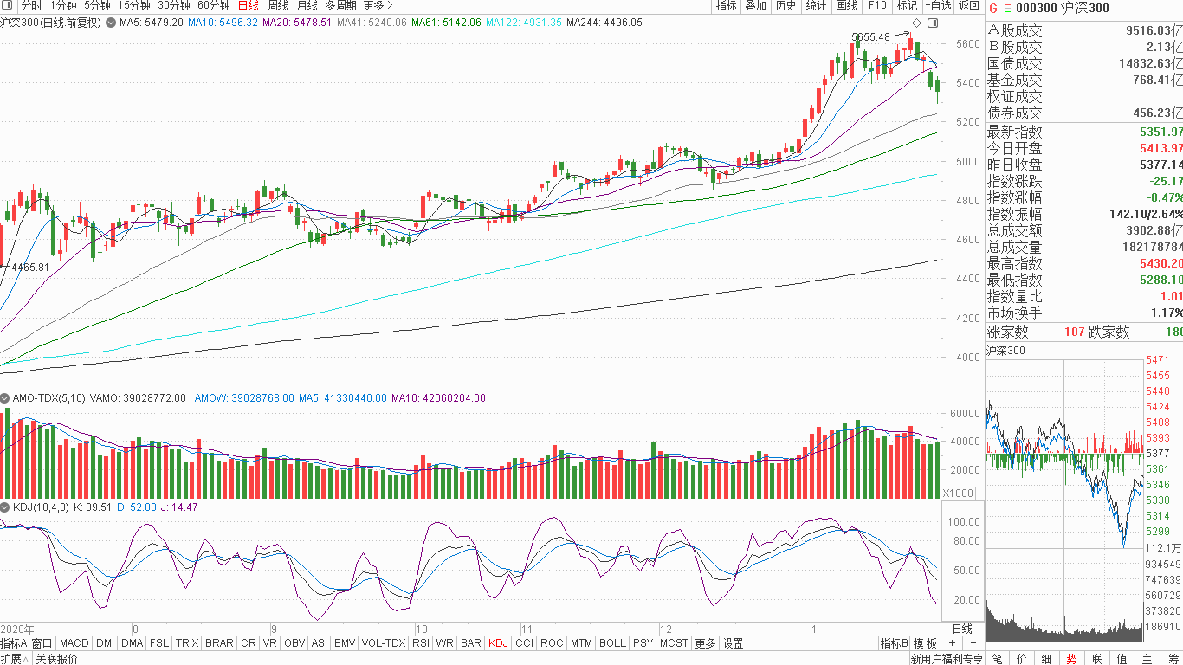This screenshot has width=1183, height=665.
Task: Select the 30分钟 period
Action: [174, 5]
